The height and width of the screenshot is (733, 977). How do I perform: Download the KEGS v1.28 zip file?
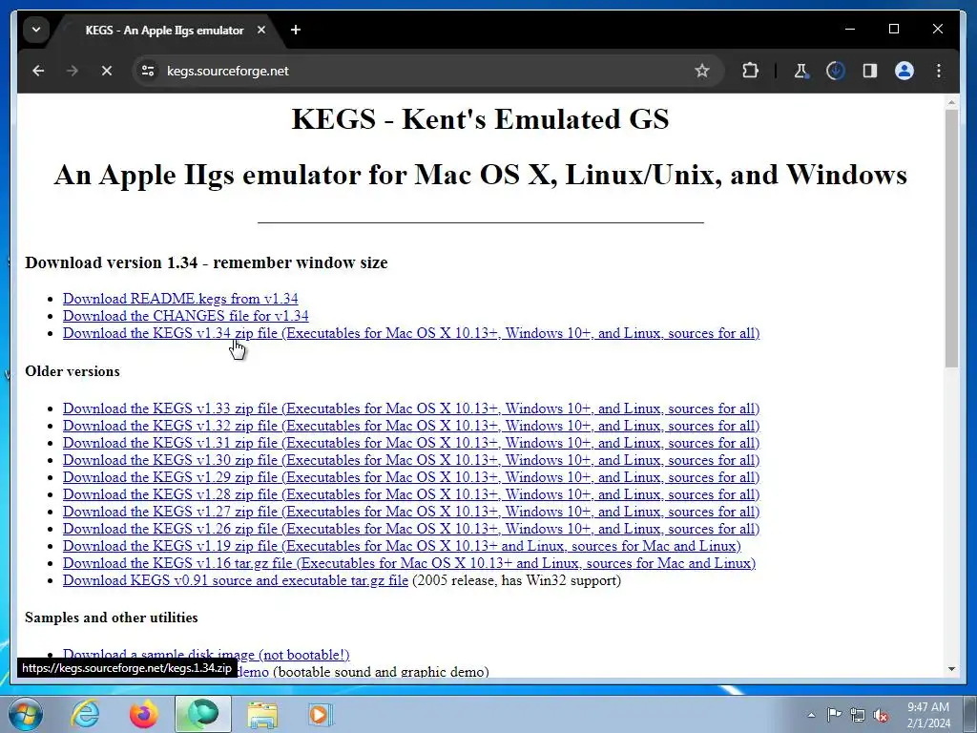pyautogui.click(x=410, y=494)
